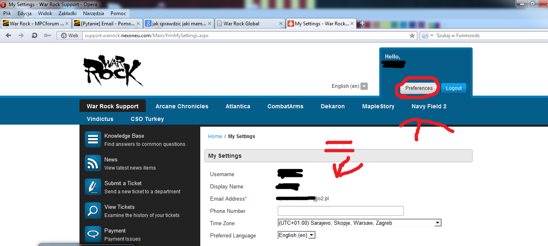Screen dimensions: 548x246
Task: Click the Payment speech bubble icon
Action: [x=93, y=234]
